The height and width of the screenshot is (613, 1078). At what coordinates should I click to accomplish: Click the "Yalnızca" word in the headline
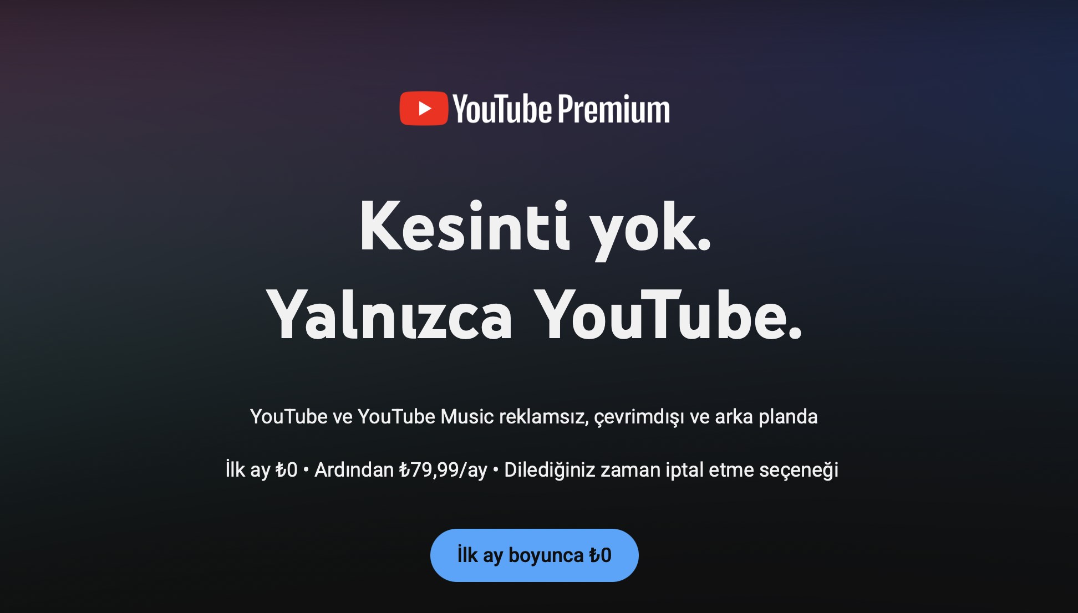(389, 315)
